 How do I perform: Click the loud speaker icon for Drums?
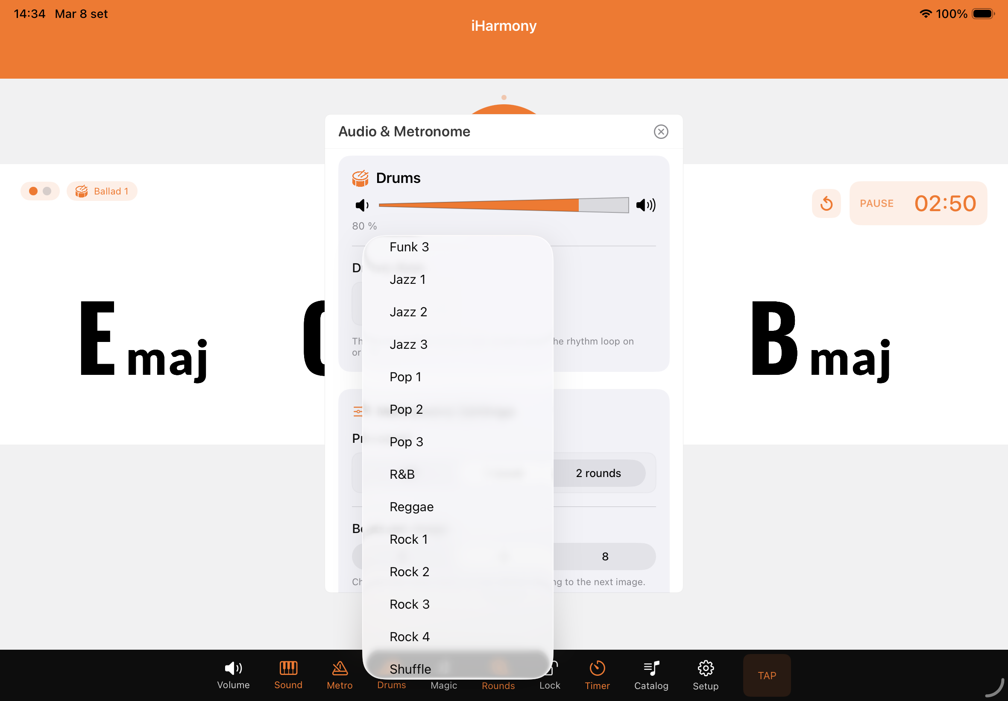click(x=646, y=205)
